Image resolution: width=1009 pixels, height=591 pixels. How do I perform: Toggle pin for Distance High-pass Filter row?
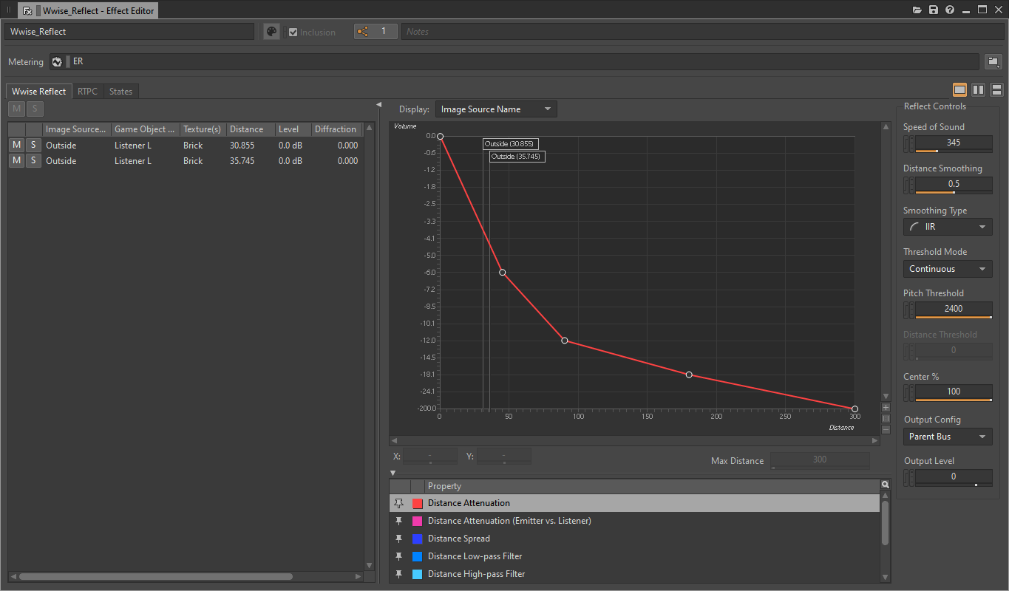399,574
